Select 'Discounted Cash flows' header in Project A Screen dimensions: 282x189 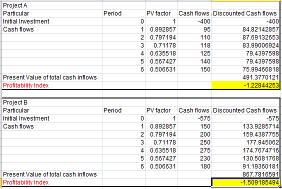point(245,13)
